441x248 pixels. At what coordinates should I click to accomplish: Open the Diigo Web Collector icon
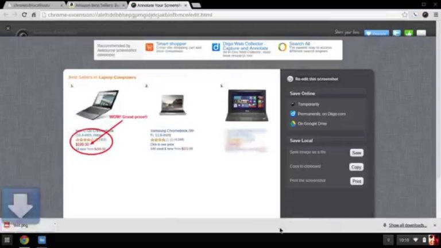(216, 47)
